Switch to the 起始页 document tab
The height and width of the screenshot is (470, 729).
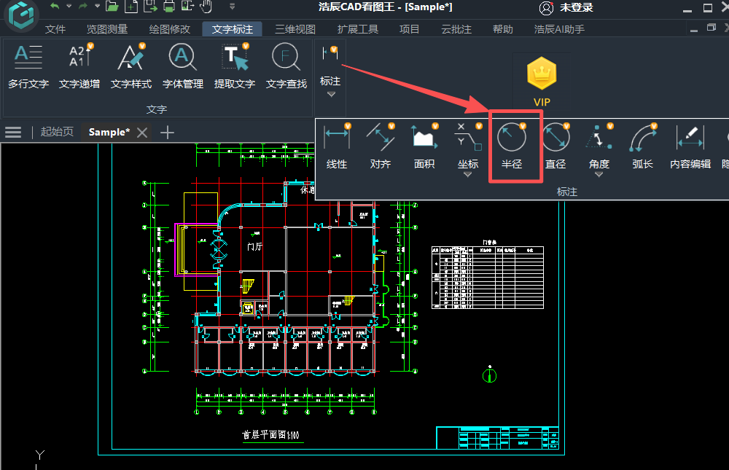(x=57, y=132)
